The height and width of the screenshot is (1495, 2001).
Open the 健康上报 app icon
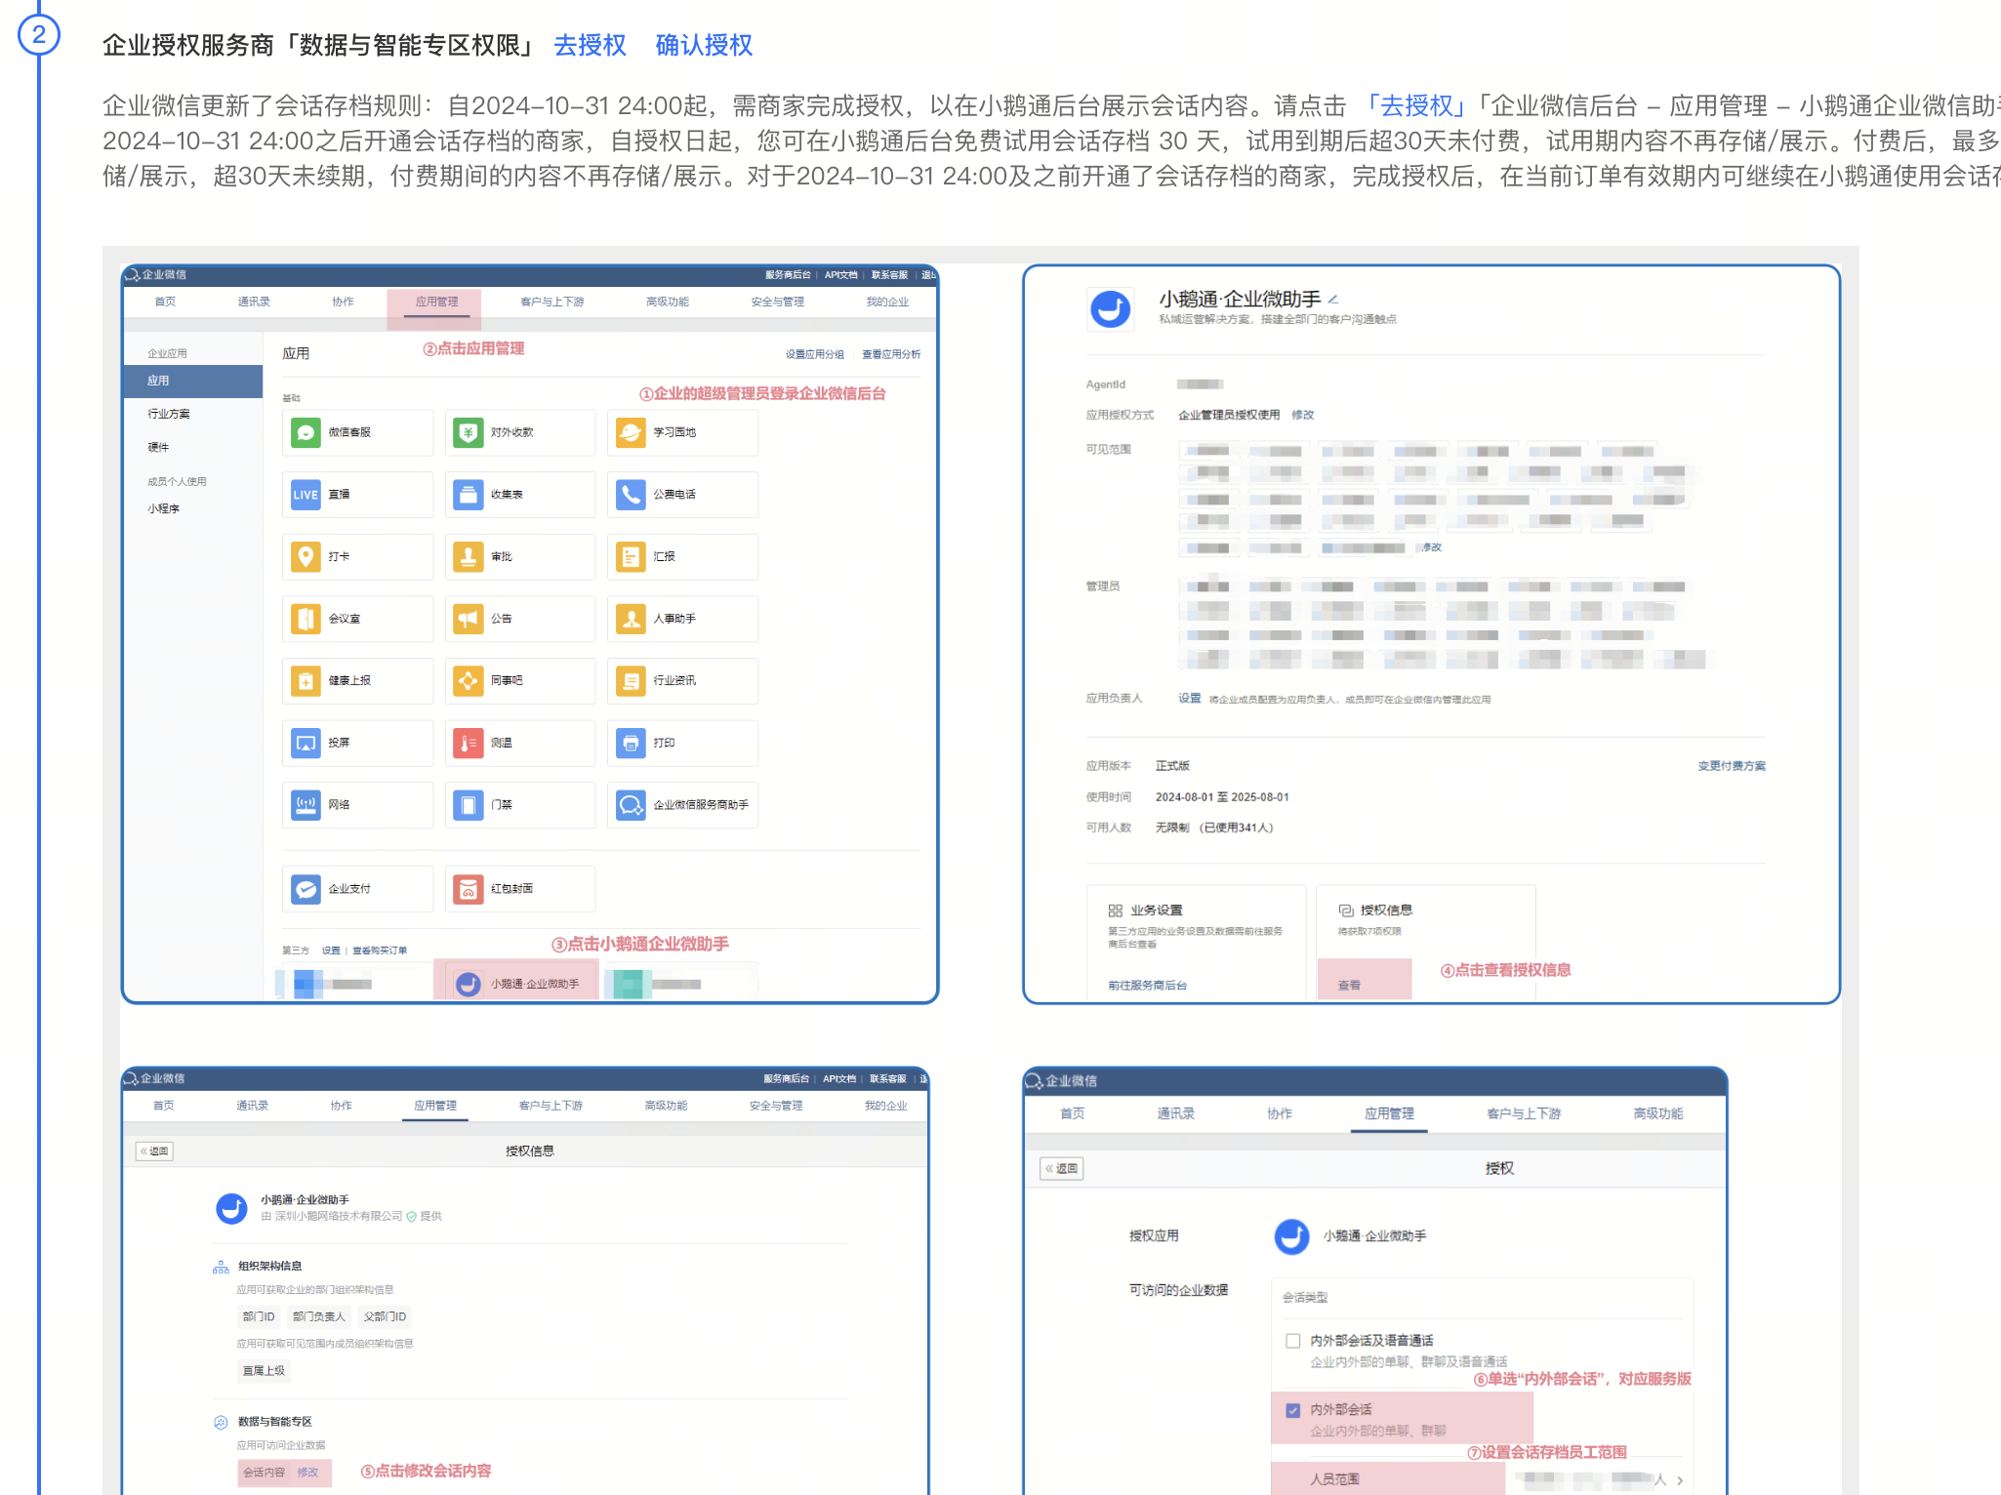(306, 680)
